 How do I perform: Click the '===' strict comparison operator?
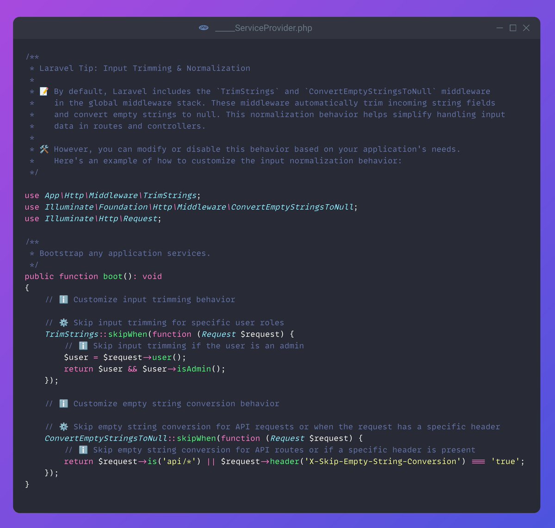[478, 461]
